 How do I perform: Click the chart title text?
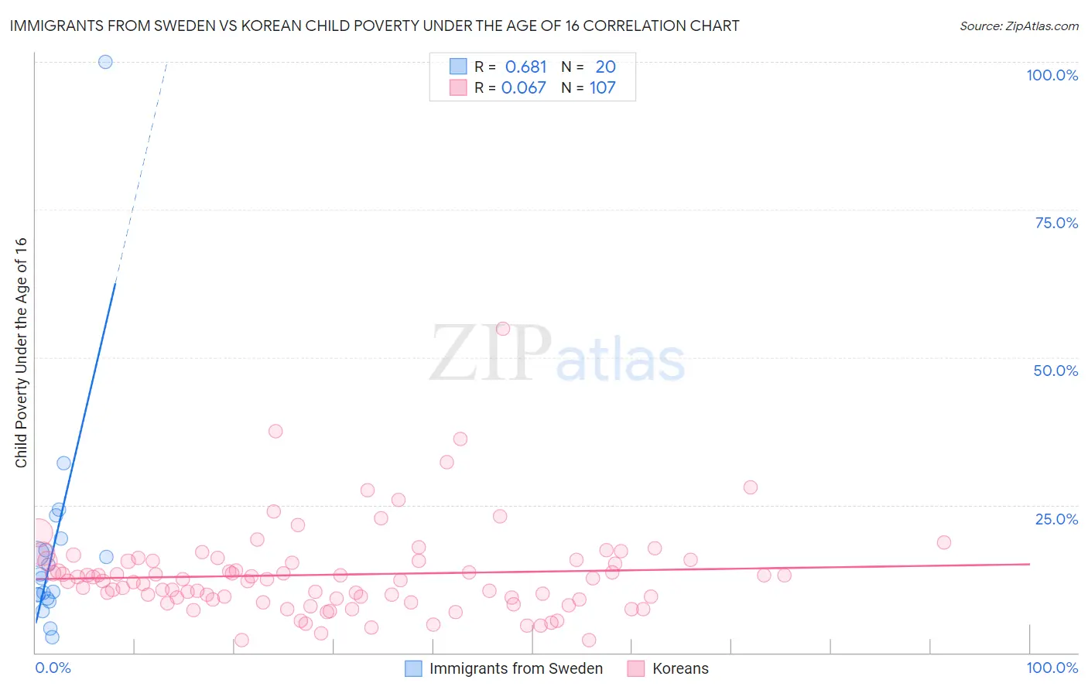point(375,26)
